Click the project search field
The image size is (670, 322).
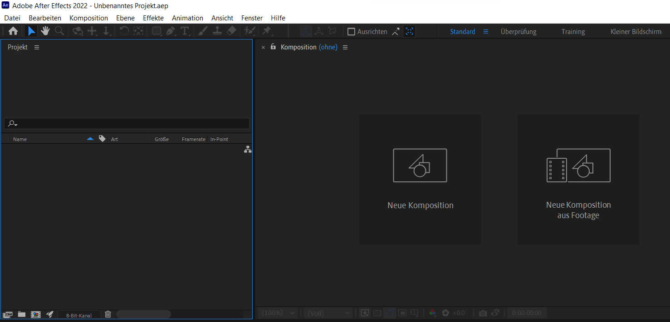pyautogui.click(x=127, y=123)
